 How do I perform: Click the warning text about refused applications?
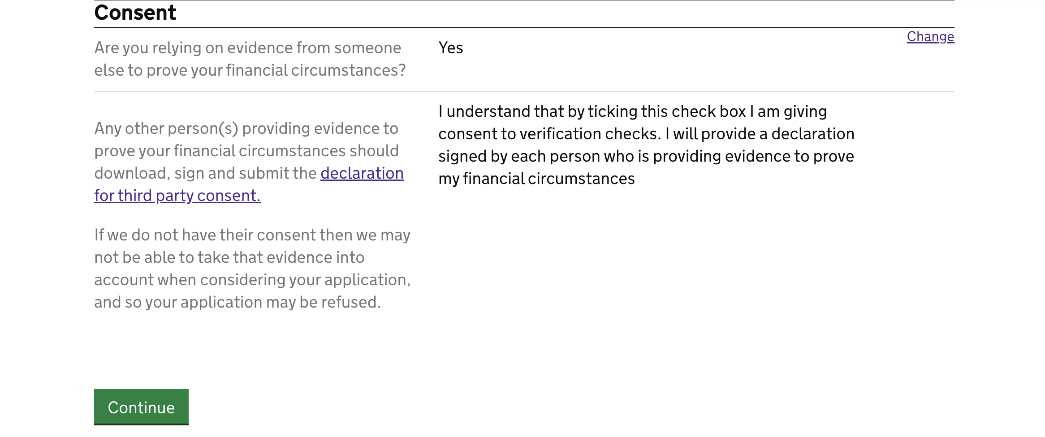252,268
